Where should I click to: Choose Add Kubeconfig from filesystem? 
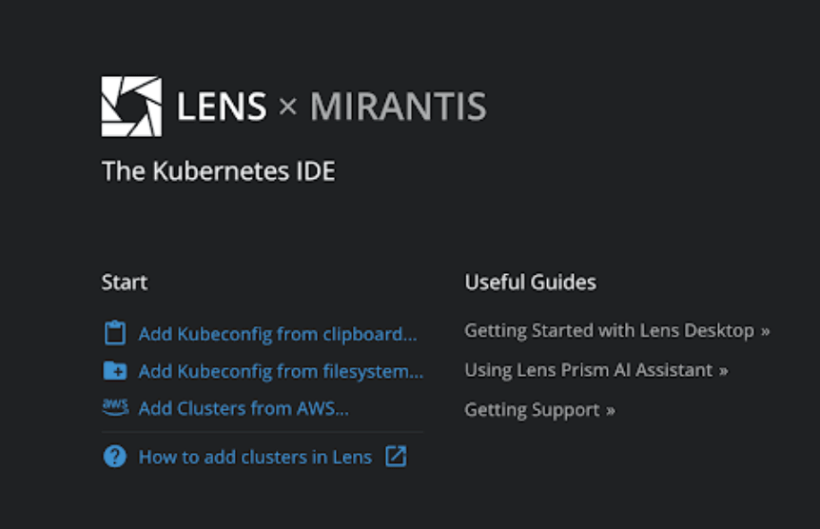[281, 371]
